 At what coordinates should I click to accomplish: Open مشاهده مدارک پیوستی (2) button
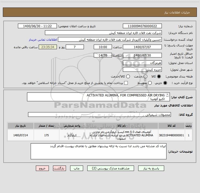coord(111,168)
